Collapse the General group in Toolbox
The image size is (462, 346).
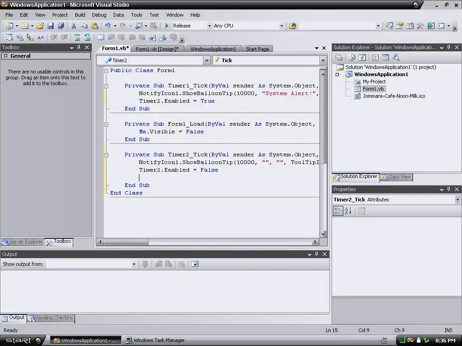click(5, 55)
